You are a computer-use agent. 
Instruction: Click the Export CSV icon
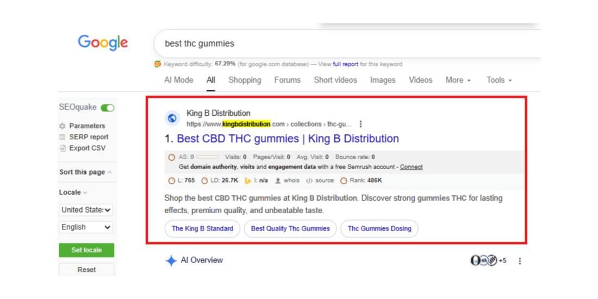point(63,148)
